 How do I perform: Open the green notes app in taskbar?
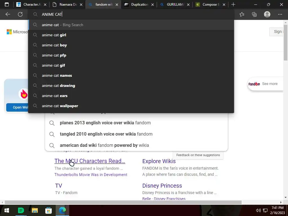21,210
